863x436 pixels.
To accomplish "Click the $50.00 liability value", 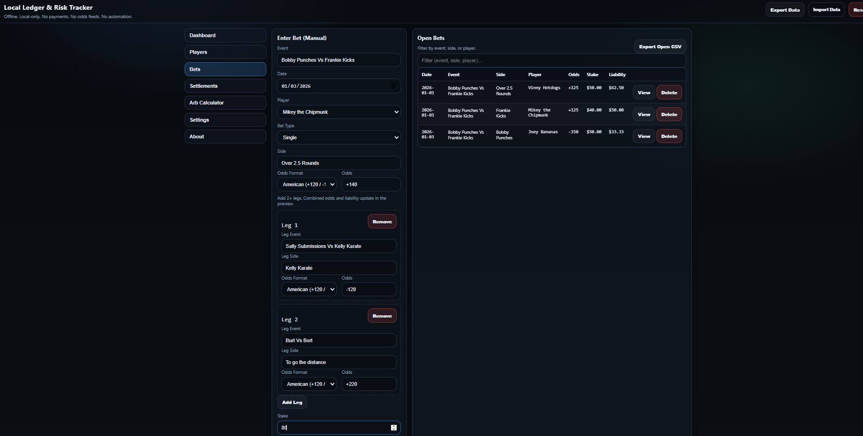I will [616, 110].
